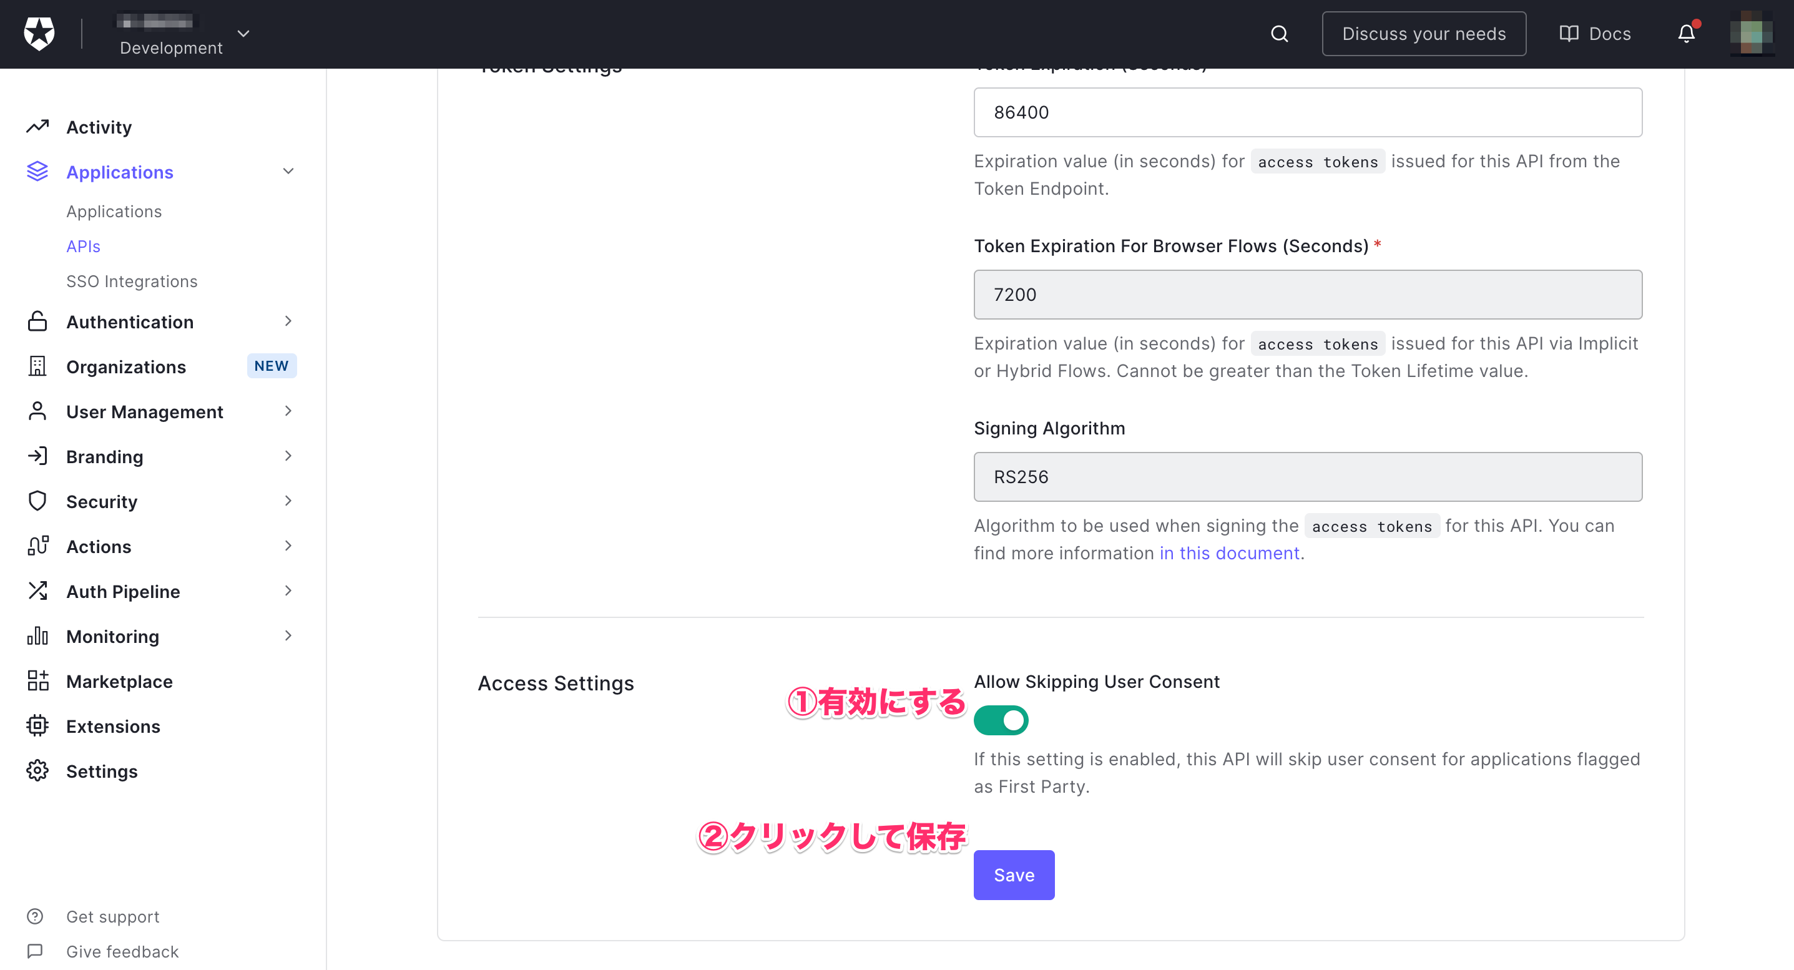Focus the Token Expiration field showing 86400
The height and width of the screenshot is (970, 1794).
[x=1307, y=112]
